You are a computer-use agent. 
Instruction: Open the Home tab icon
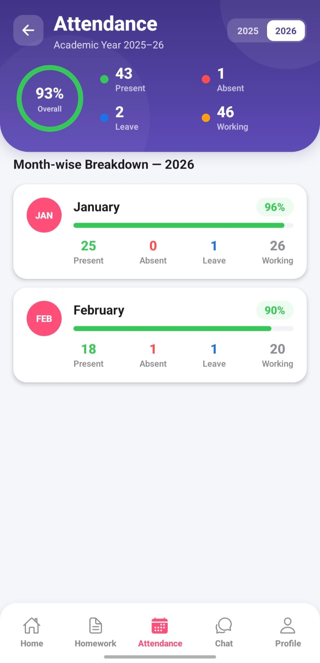[x=32, y=625]
